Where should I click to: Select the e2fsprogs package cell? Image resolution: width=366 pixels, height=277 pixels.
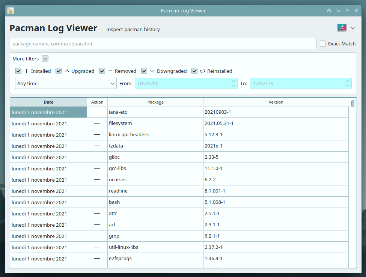point(155,258)
